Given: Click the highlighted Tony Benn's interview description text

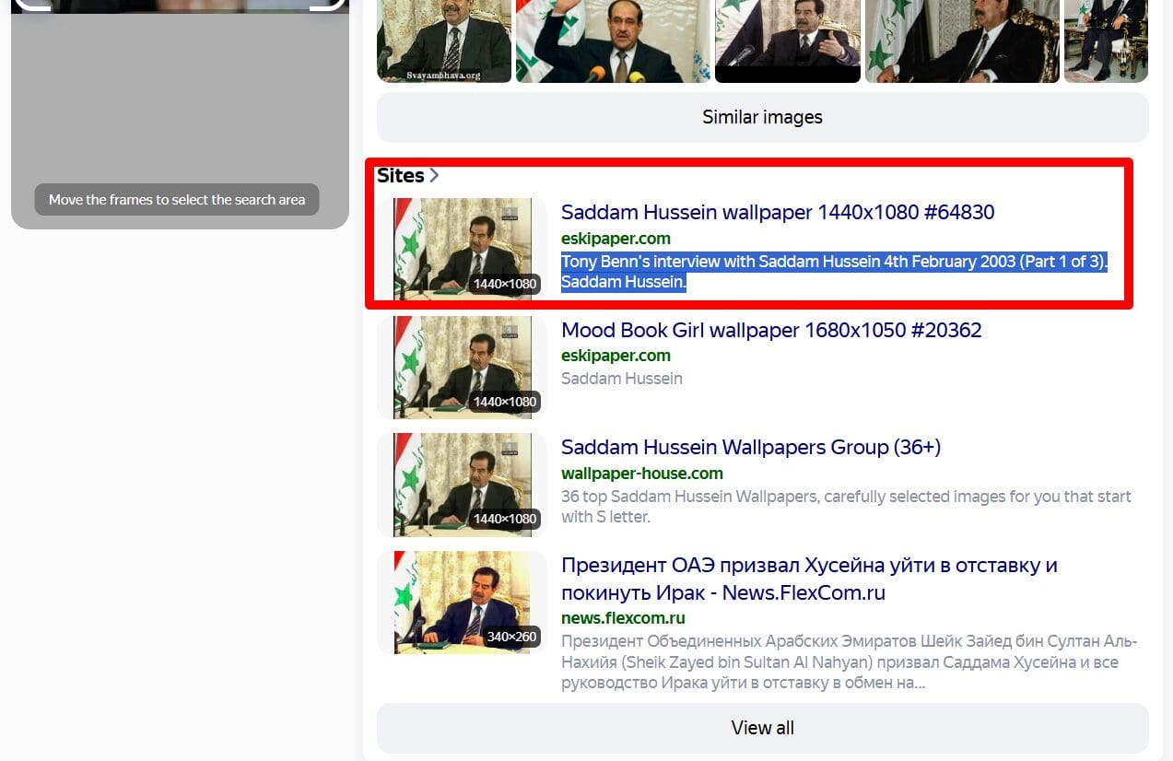Looking at the screenshot, I should [x=834, y=272].
